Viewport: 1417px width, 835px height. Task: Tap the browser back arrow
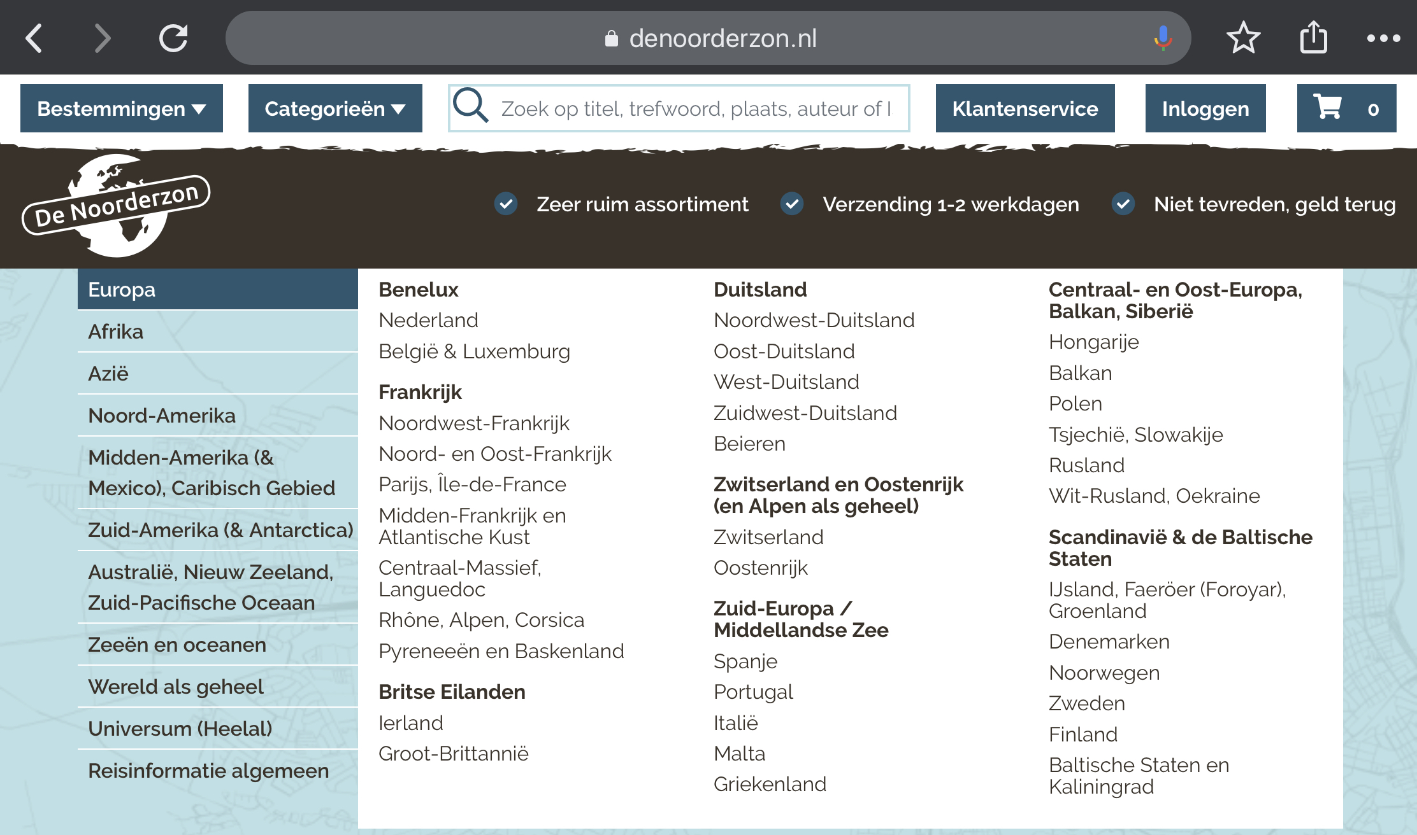[x=34, y=38]
